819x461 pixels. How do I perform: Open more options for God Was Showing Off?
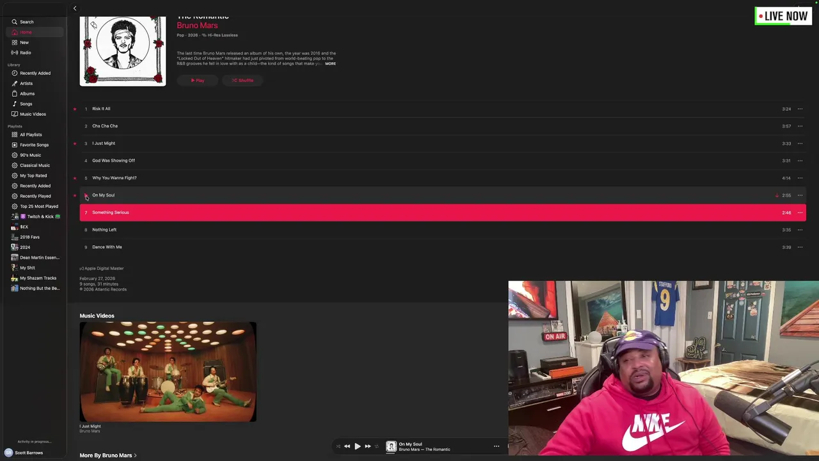pyautogui.click(x=800, y=161)
